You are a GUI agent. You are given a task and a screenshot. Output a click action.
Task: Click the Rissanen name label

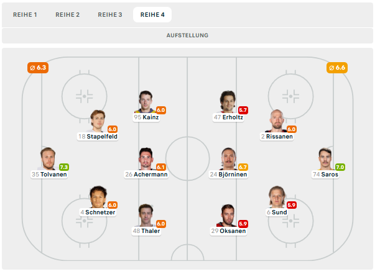tap(279, 136)
